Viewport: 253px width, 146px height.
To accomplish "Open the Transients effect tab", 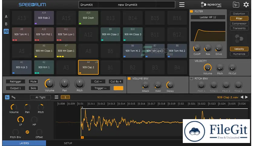I will (x=239, y=28).
